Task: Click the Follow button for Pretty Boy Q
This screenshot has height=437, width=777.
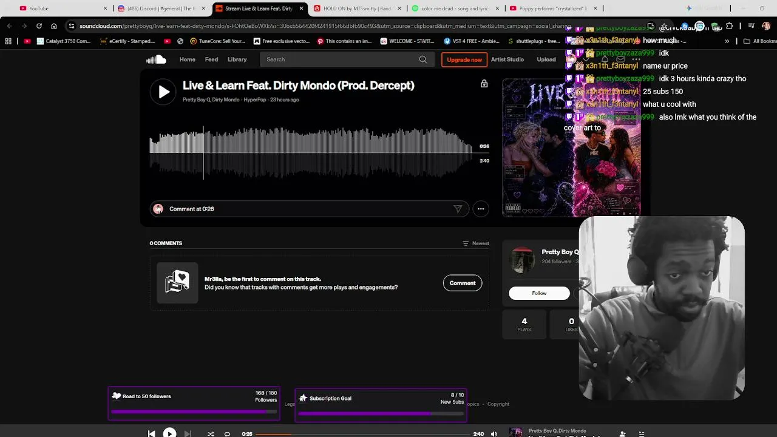Action: tap(539, 293)
